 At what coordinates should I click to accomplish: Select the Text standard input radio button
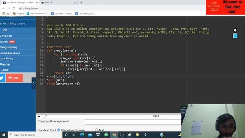tap(96, 130)
